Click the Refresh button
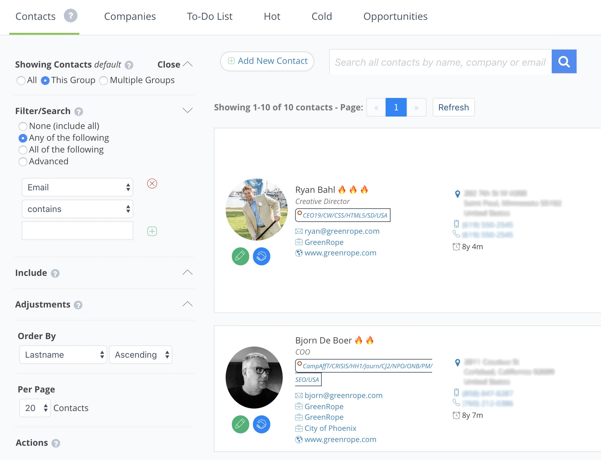This screenshot has width=601, height=460. [x=453, y=107]
